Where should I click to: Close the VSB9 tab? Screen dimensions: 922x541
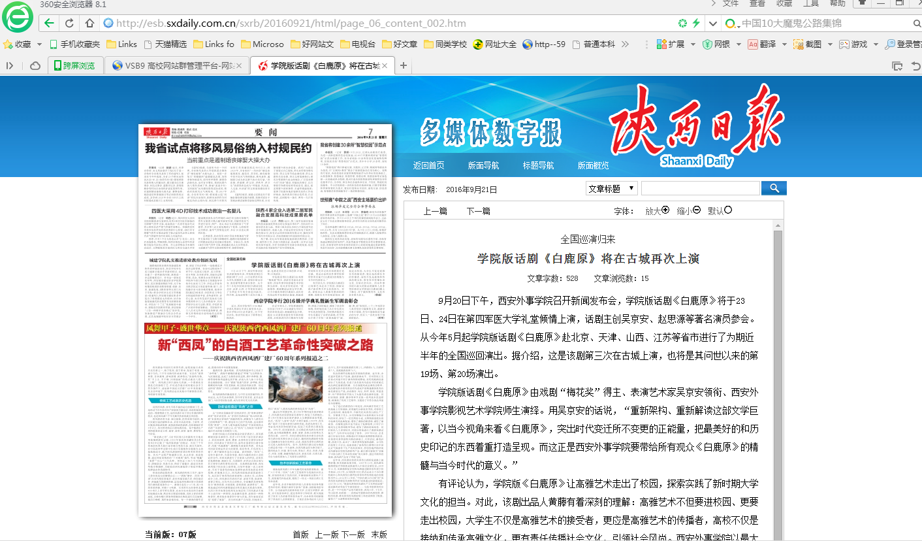pyautogui.click(x=240, y=65)
